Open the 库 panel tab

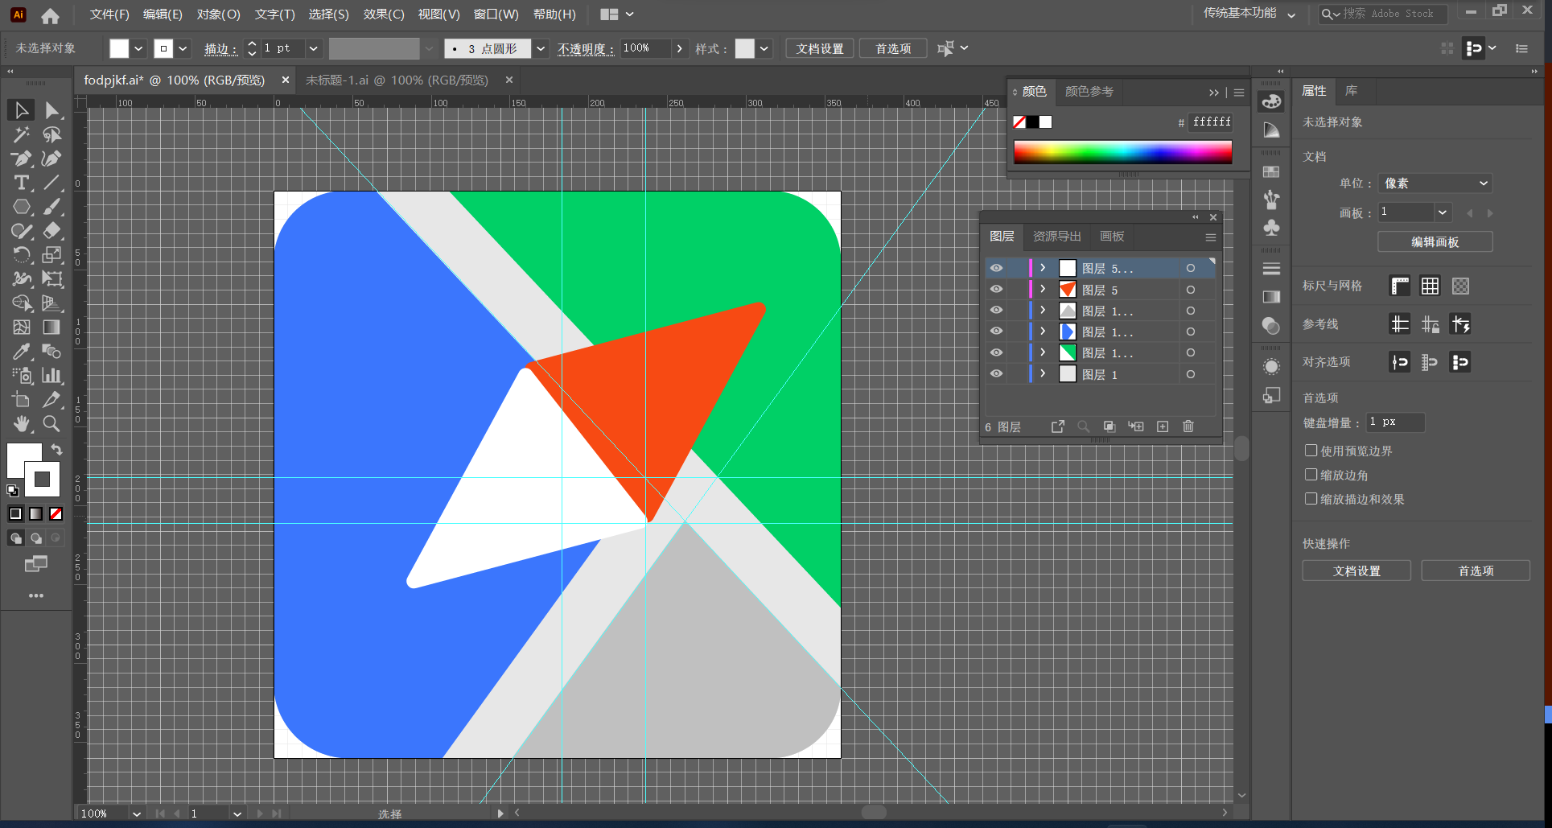pyautogui.click(x=1351, y=91)
